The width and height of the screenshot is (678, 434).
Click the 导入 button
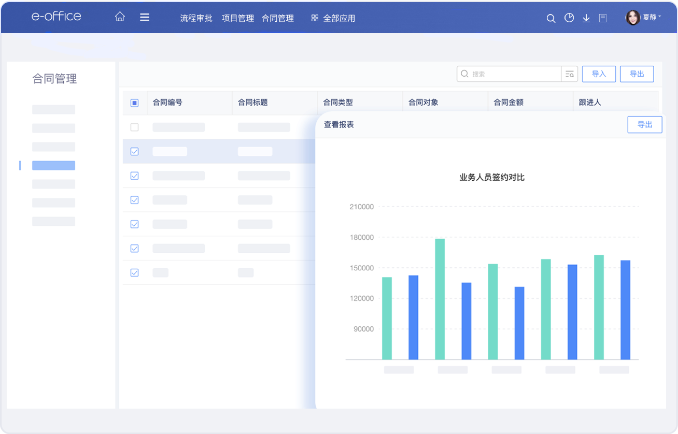[599, 74]
